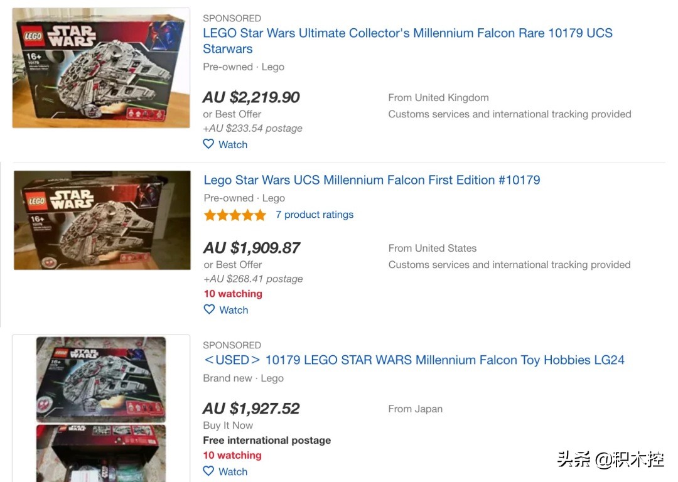
Task: Click heart icon on the AU $1,927.52 listing
Action: click(x=208, y=471)
